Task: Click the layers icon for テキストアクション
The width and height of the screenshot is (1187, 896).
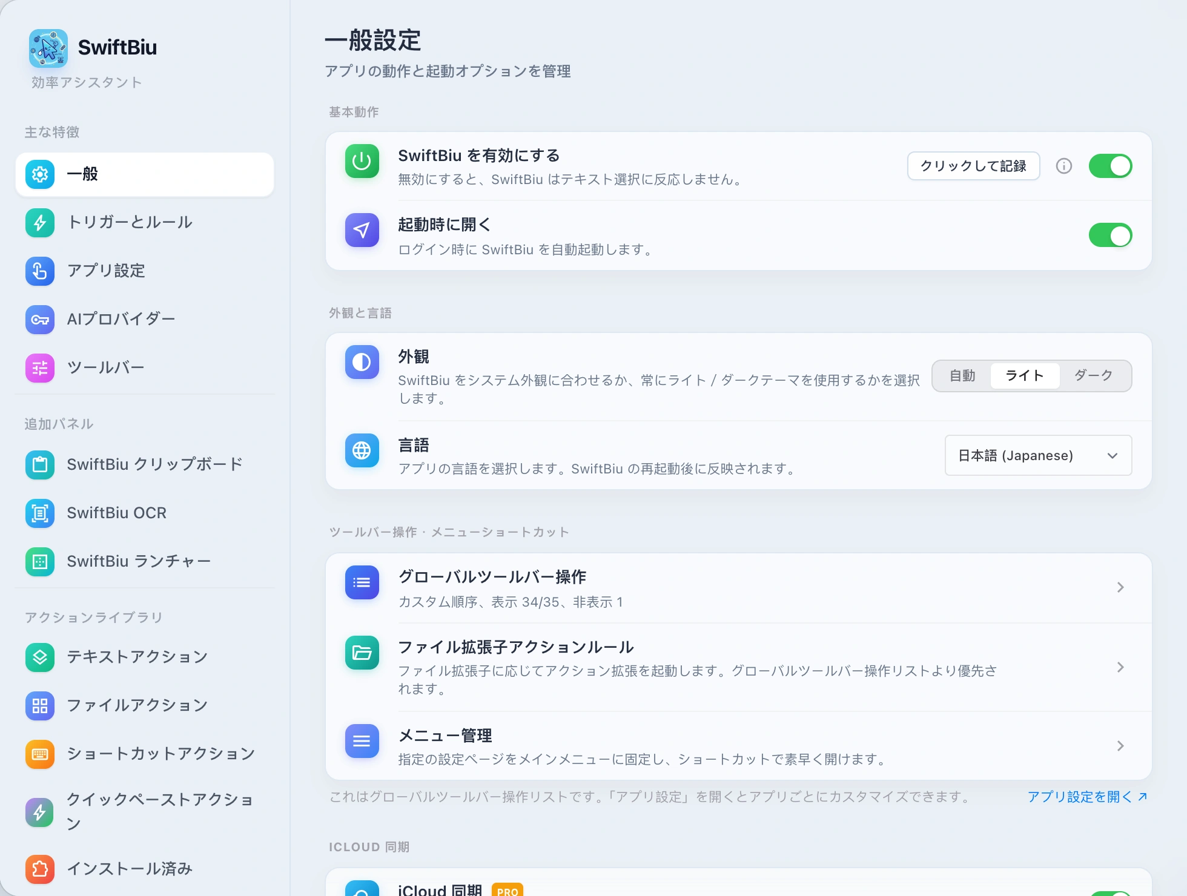Action: coord(40,657)
